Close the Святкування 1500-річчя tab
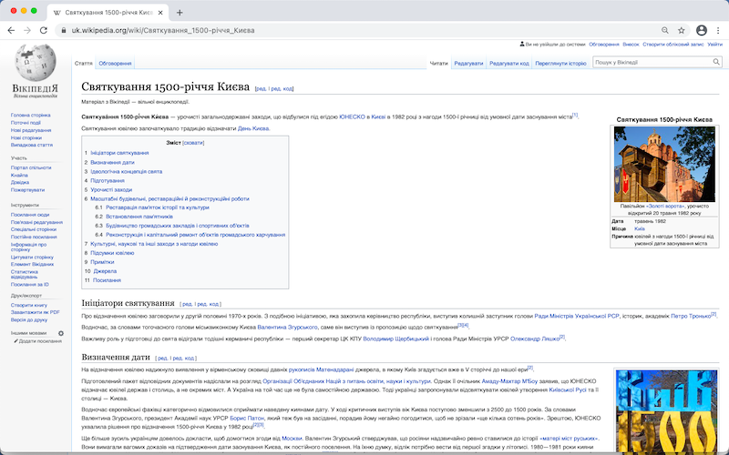The height and width of the screenshot is (455, 729). 160,13
